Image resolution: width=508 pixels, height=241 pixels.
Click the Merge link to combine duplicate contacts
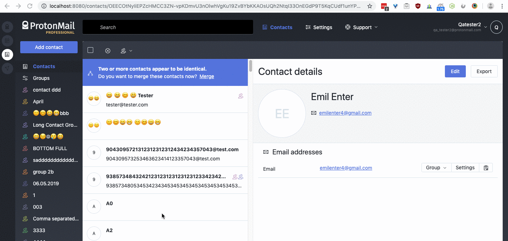tap(207, 76)
